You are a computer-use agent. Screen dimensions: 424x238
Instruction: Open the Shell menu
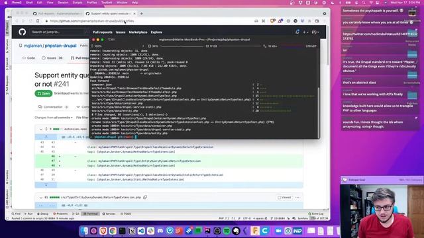point(29,3)
